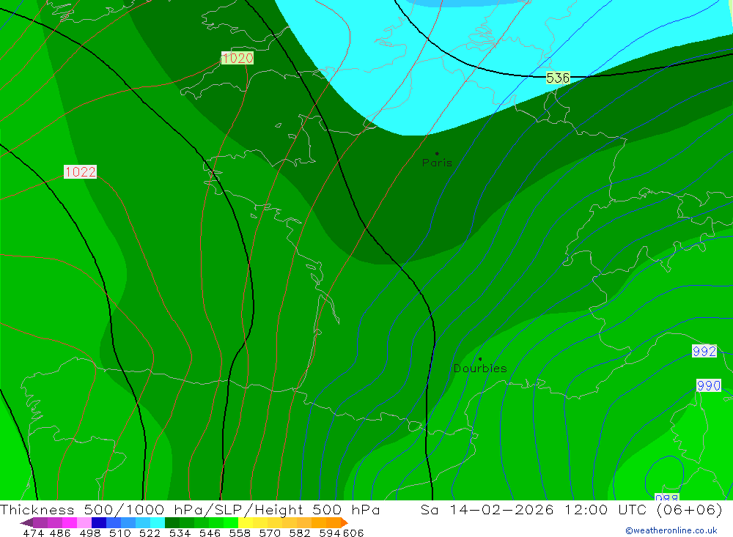Image resolution: width=733 pixels, height=537 pixels.
Task: Click the 990 isobar label
Action: [709, 385]
